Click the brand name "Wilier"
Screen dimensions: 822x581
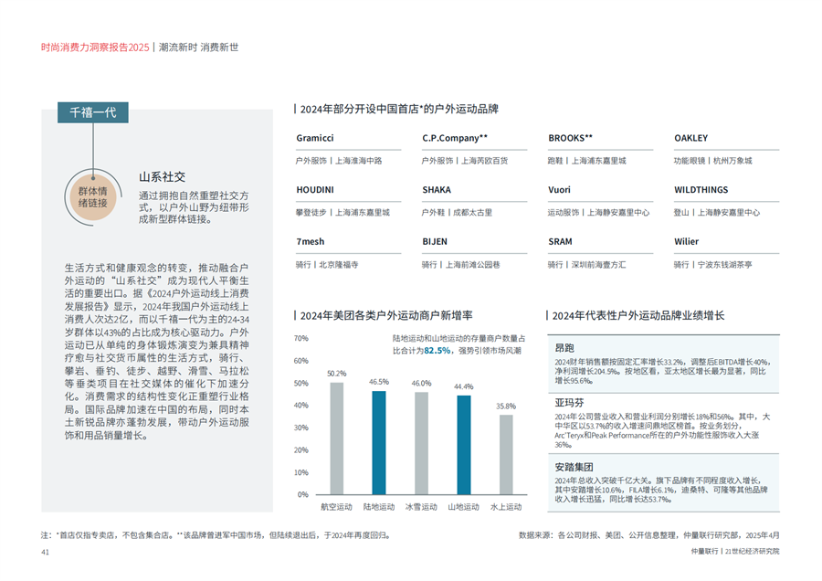(686, 242)
